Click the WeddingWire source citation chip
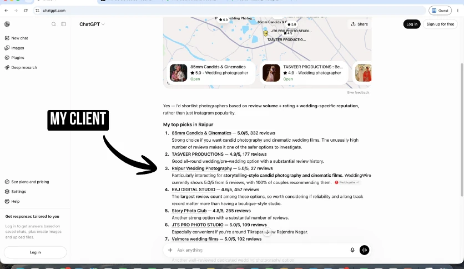Viewport: 464px width, 269px height. point(347,182)
